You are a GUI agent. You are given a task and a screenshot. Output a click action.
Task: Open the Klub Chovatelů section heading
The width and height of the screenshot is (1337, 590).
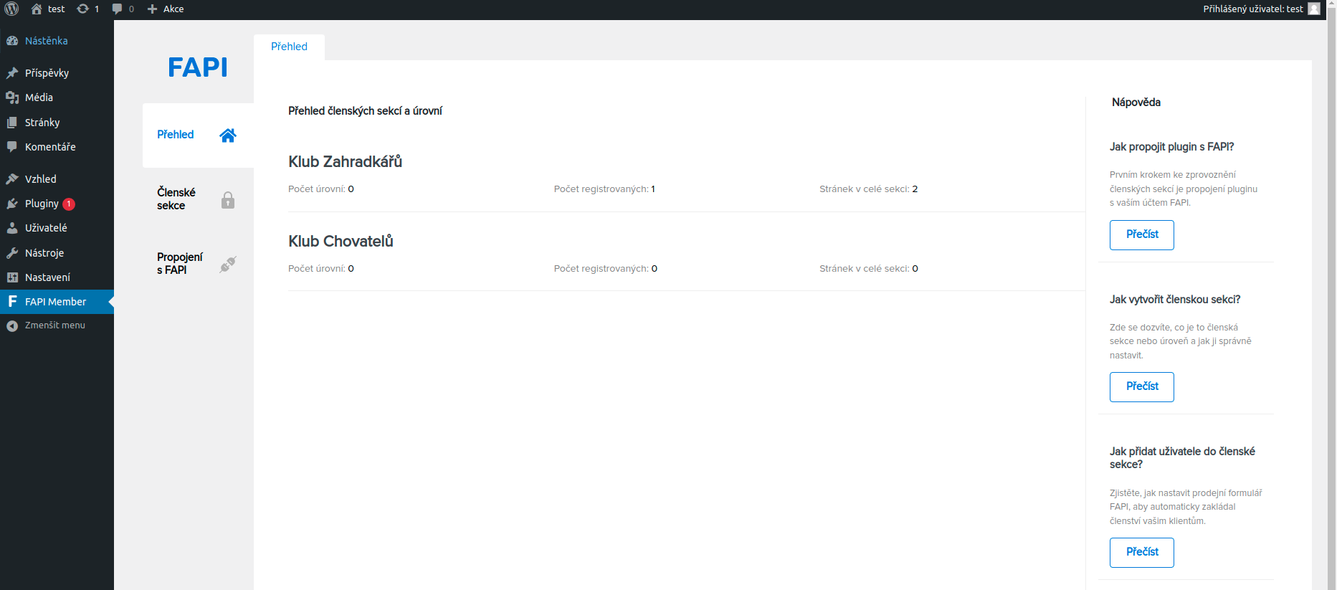(341, 242)
